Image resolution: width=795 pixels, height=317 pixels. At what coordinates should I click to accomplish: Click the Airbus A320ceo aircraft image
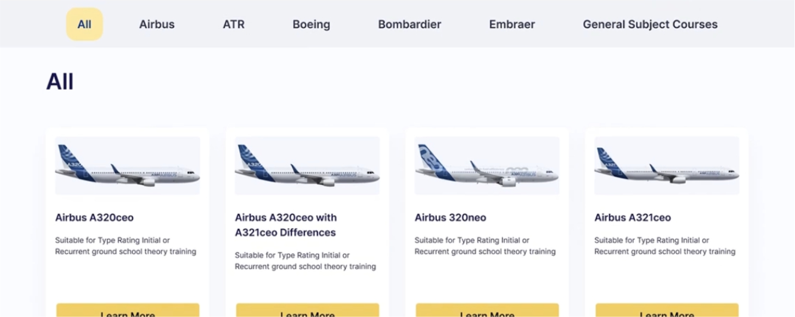[127, 166]
